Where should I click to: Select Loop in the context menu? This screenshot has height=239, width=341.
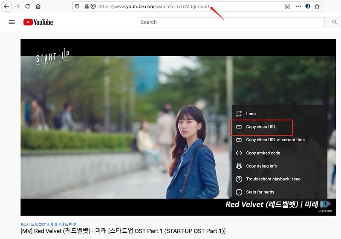280,114
